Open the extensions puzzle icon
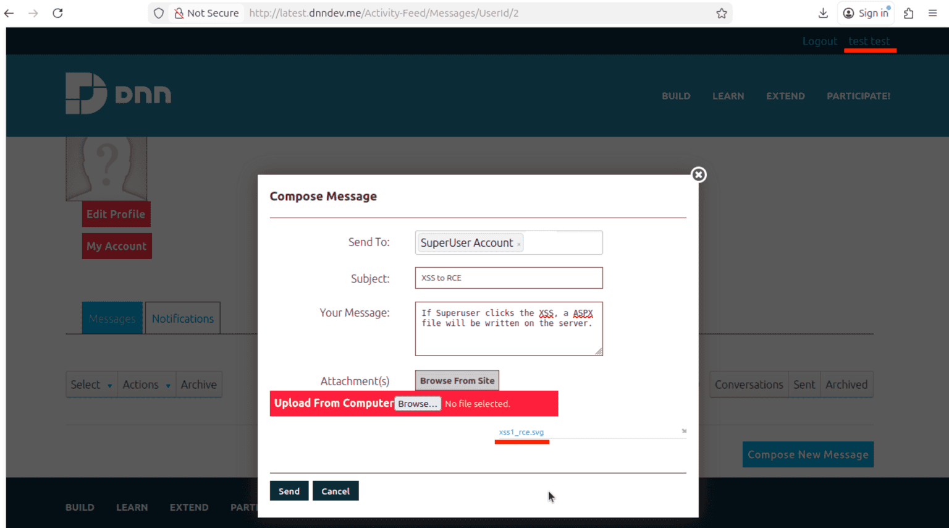 click(x=908, y=13)
